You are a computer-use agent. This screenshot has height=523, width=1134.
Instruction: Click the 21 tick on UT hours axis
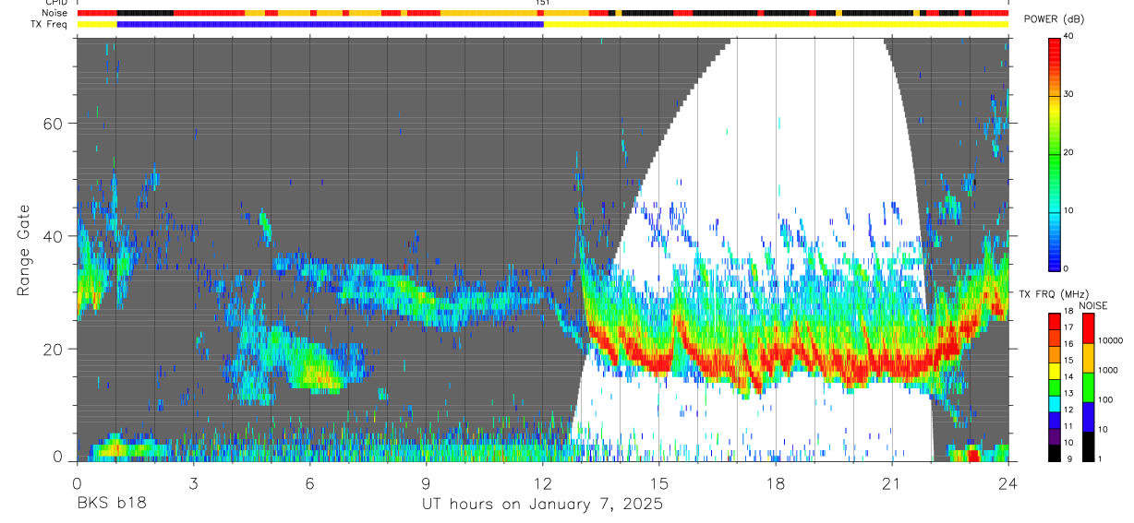click(x=892, y=482)
